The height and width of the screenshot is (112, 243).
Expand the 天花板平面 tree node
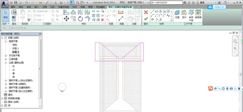tap(6, 56)
